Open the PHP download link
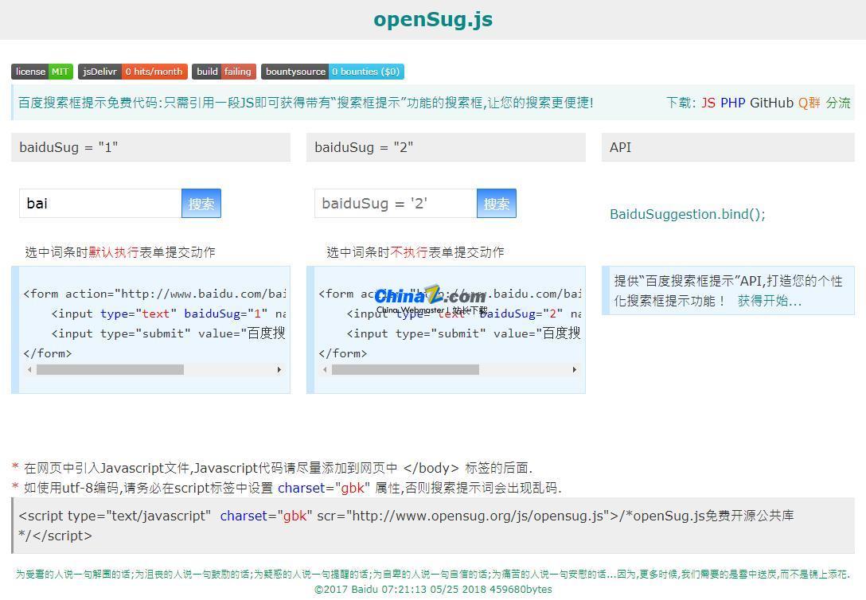 [732, 103]
